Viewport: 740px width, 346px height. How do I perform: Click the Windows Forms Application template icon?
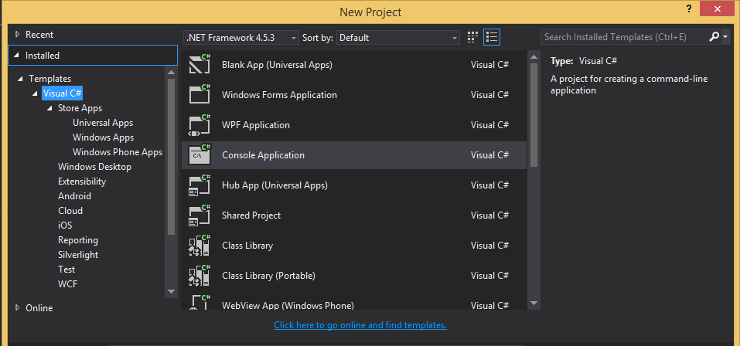(199, 94)
